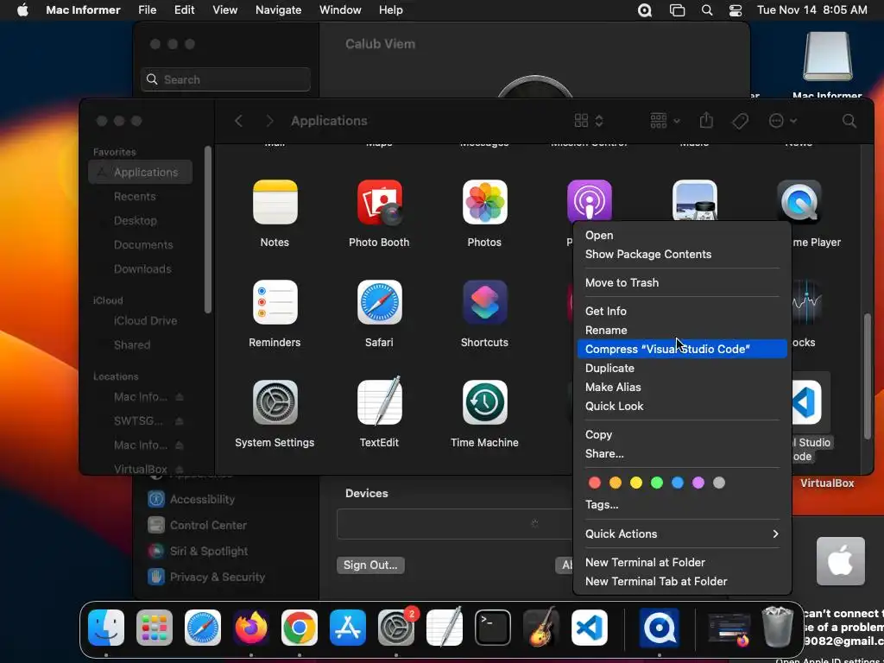Screen dimensions: 884x663
Task: Launch Firefox from the Dock
Action: click(x=251, y=628)
